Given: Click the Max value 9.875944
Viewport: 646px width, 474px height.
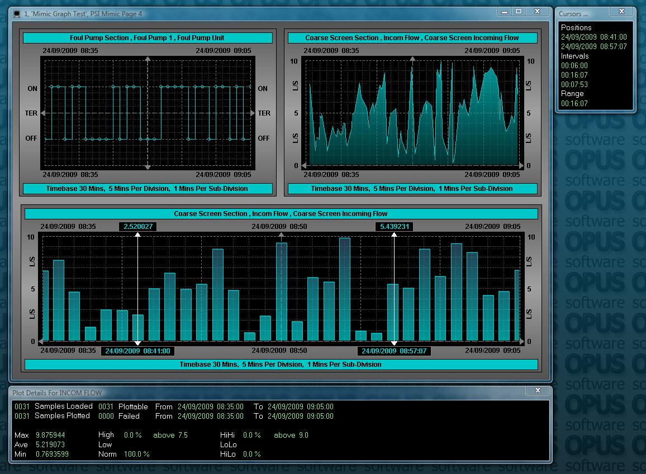Looking at the screenshot, I should (50, 435).
